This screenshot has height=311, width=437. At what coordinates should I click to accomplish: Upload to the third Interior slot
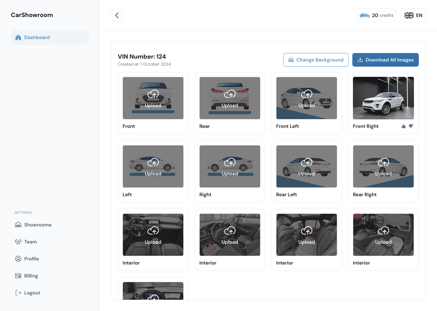[x=307, y=235]
